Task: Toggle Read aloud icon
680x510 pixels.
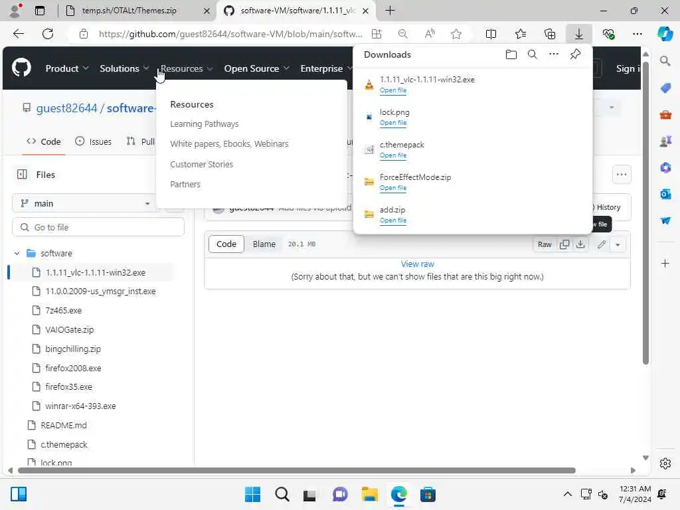Action: 430,34
